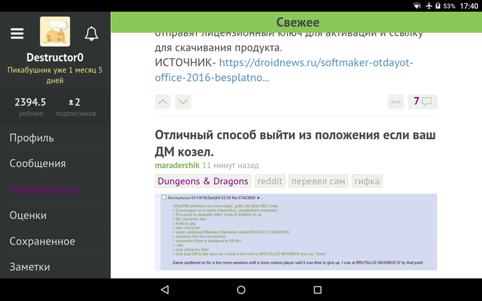Go to Сохраненное in the sidebar
This screenshot has height=301, width=482.
42,241
